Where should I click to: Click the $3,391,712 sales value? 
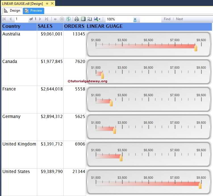pyautogui.click(x=52, y=144)
